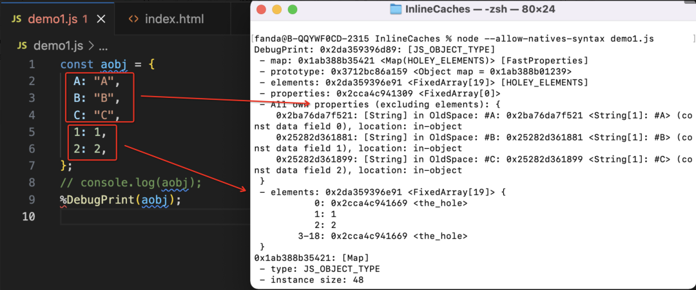Image resolution: width=696 pixels, height=290 pixels.
Task: Close the demo1.js editor tab
Action: click(101, 19)
